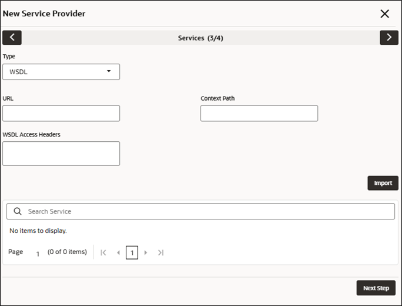
Task: Select the page 1 number box
Action: pyautogui.click(x=132, y=252)
